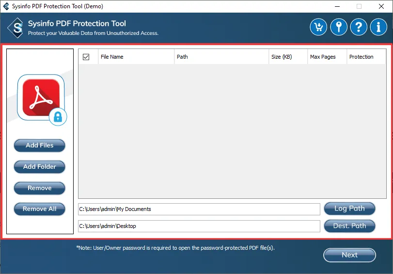The image size is (393, 274).
Task: Click the Dest. Path button
Action: click(x=350, y=226)
